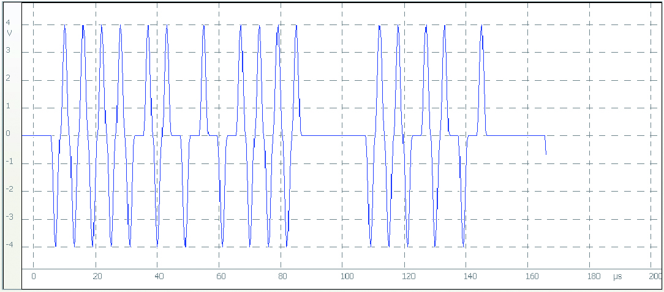Click the 4 label on the voltage axis
This screenshot has width=664, height=292.
tap(8, 24)
